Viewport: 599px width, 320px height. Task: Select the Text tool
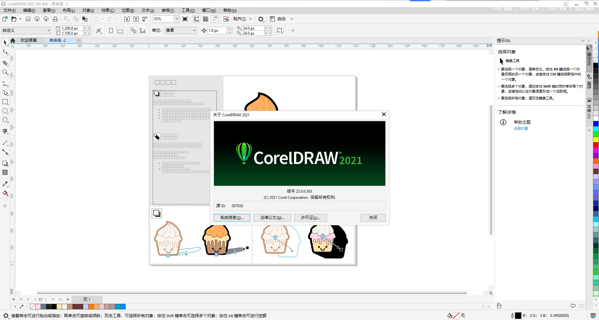[x=5, y=131]
